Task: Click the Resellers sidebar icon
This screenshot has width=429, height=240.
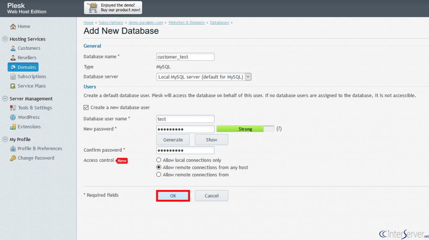Action: [x=13, y=58]
